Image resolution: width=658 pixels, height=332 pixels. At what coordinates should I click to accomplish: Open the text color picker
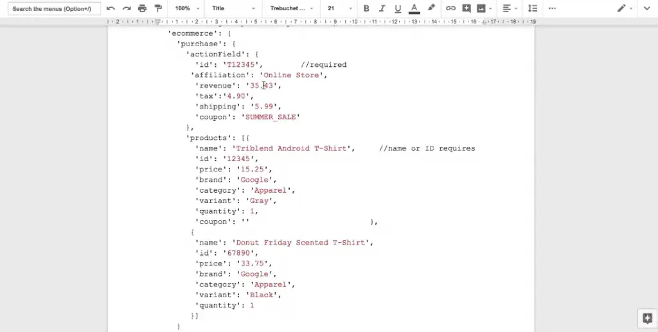pyautogui.click(x=414, y=8)
